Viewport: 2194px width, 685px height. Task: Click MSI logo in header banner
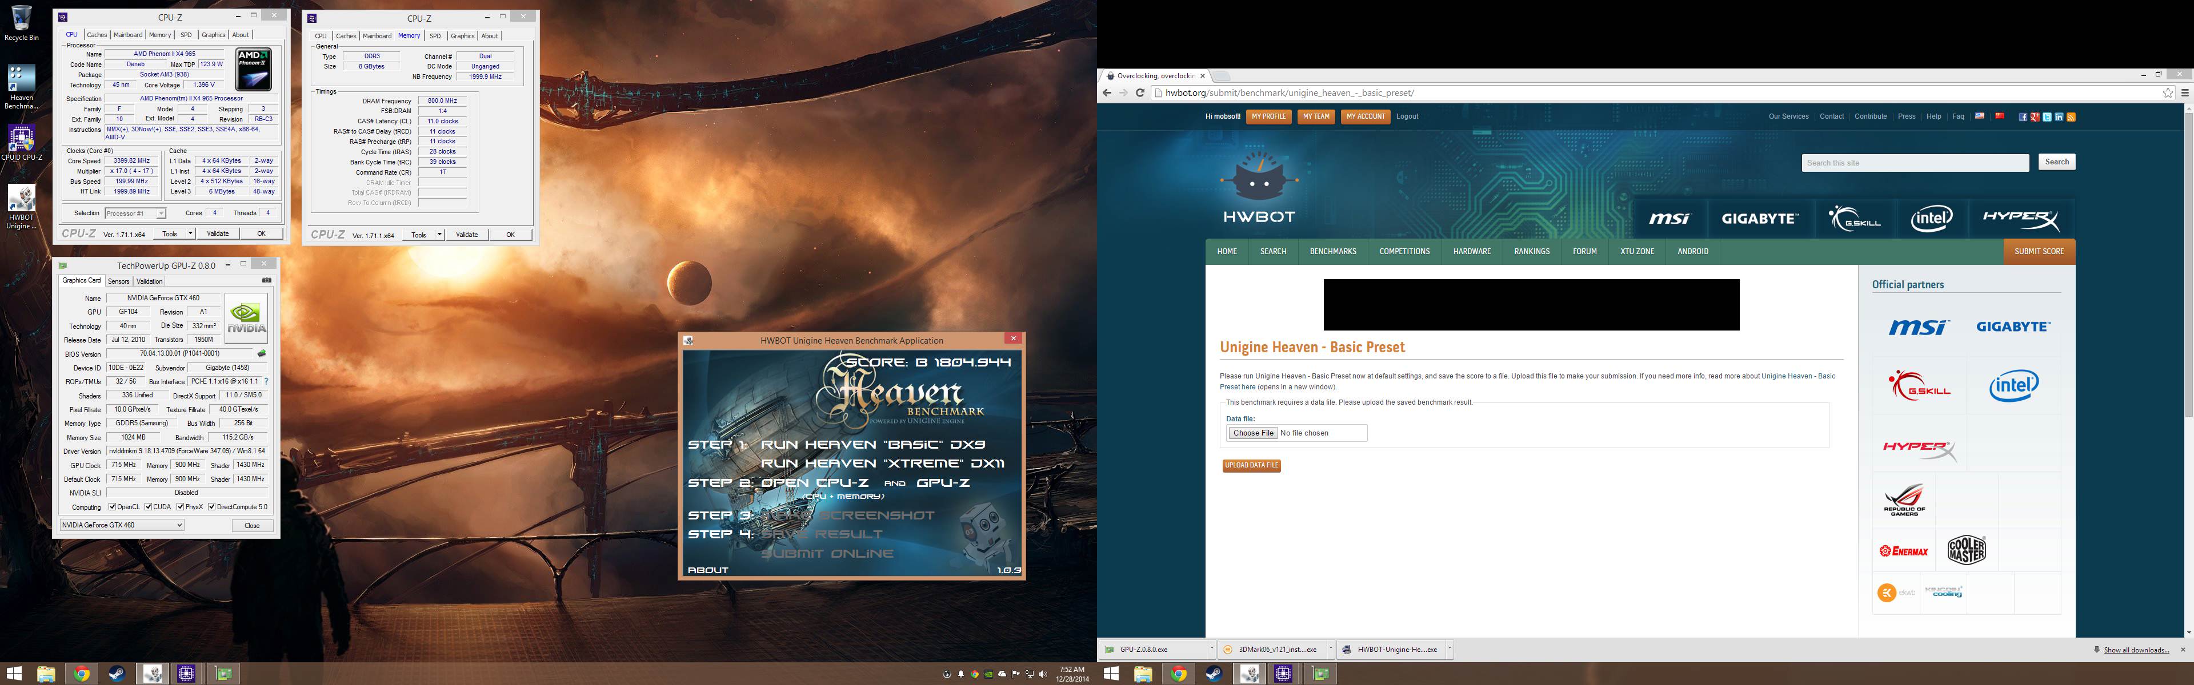click(1668, 219)
